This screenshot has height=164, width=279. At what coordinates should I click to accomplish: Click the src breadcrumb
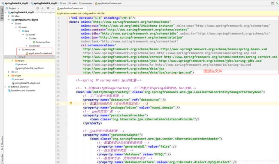tap(63, 3)
